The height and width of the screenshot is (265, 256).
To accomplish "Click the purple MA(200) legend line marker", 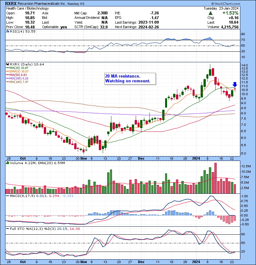I will pyautogui.click(x=7, y=79).
